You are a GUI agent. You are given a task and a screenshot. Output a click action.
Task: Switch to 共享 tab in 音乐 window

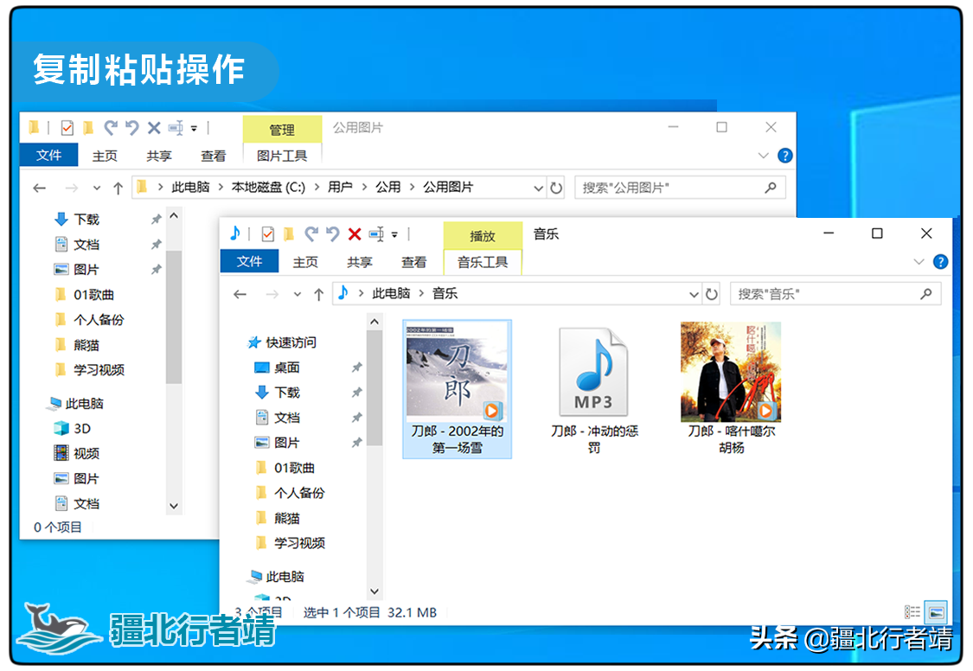click(x=360, y=262)
